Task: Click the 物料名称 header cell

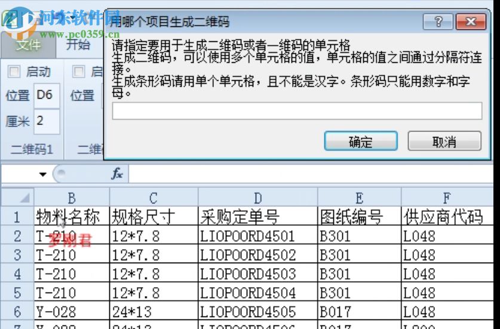Action: (72, 217)
